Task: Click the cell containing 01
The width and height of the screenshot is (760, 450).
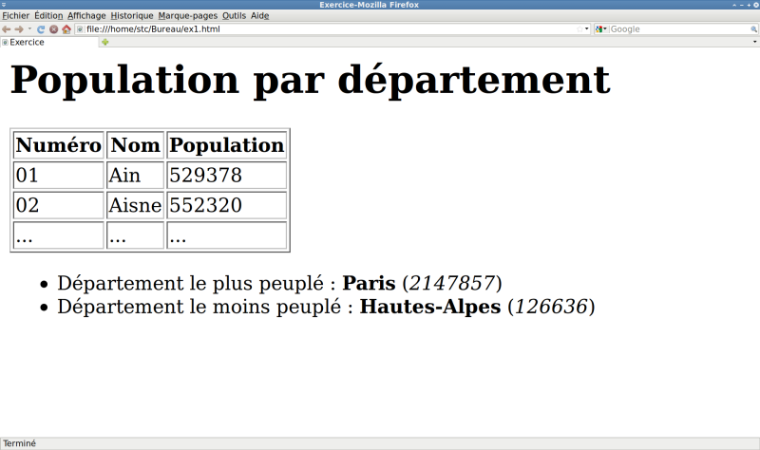Action: (59, 175)
